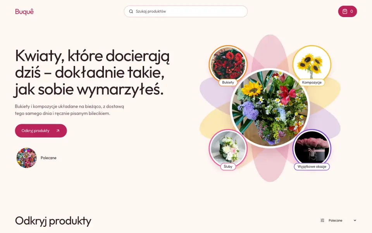Focus the Szukaj produktów search field
The image size is (372, 233).
click(x=186, y=11)
